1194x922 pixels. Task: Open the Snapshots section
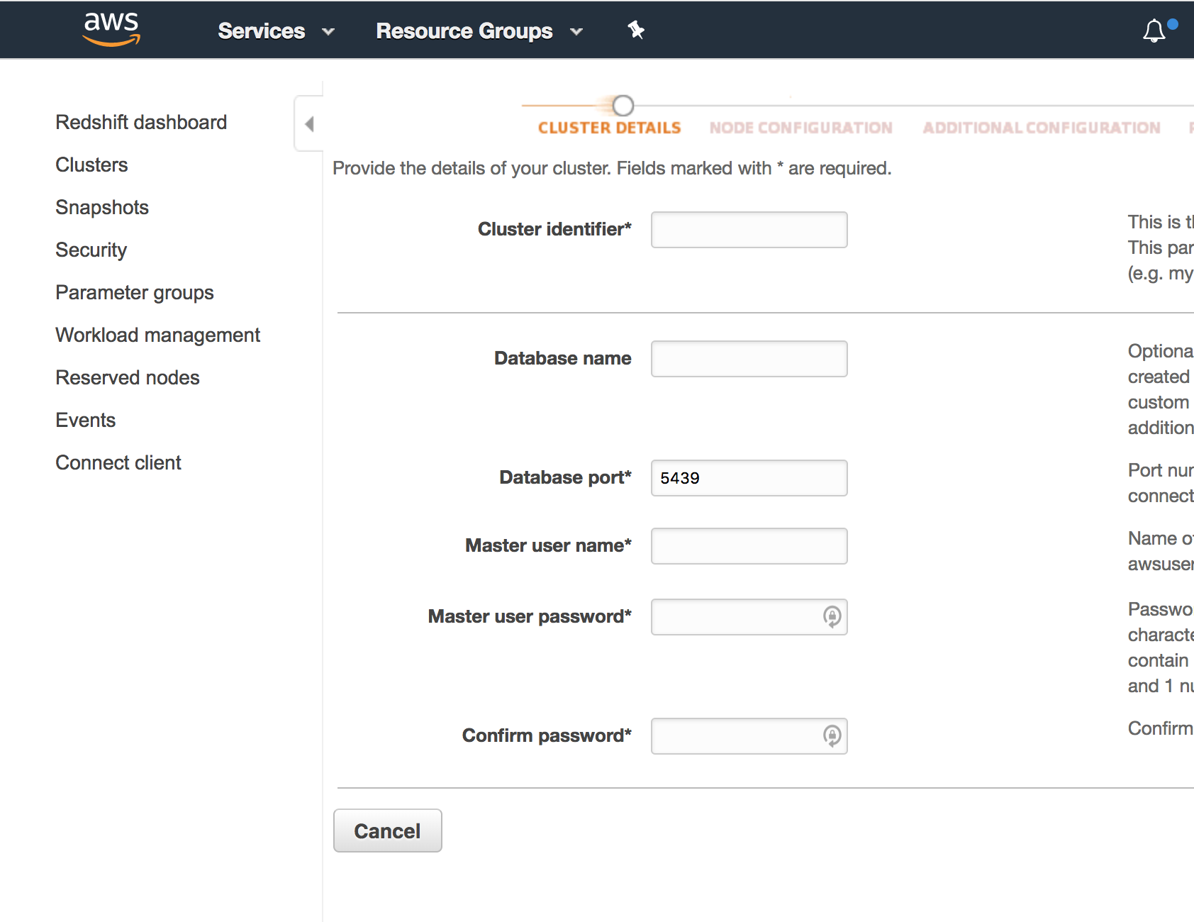click(102, 207)
